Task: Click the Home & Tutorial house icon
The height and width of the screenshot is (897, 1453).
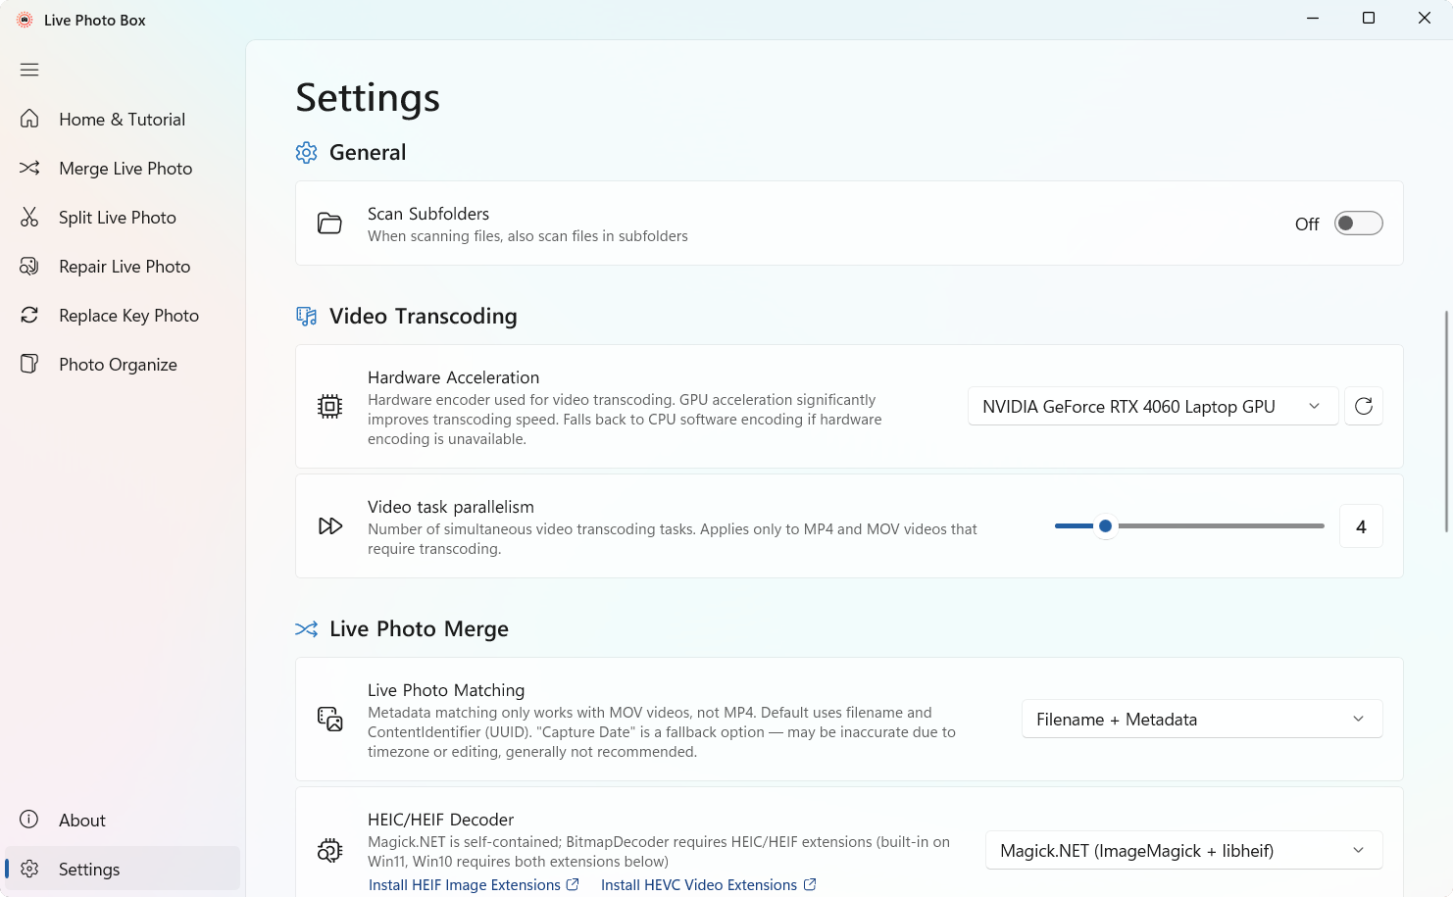Action: tap(29, 119)
